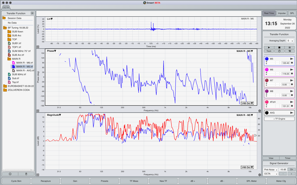The image size is (297, 185).
Task: Switch to the SPL mode tab
Action: (292, 13)
